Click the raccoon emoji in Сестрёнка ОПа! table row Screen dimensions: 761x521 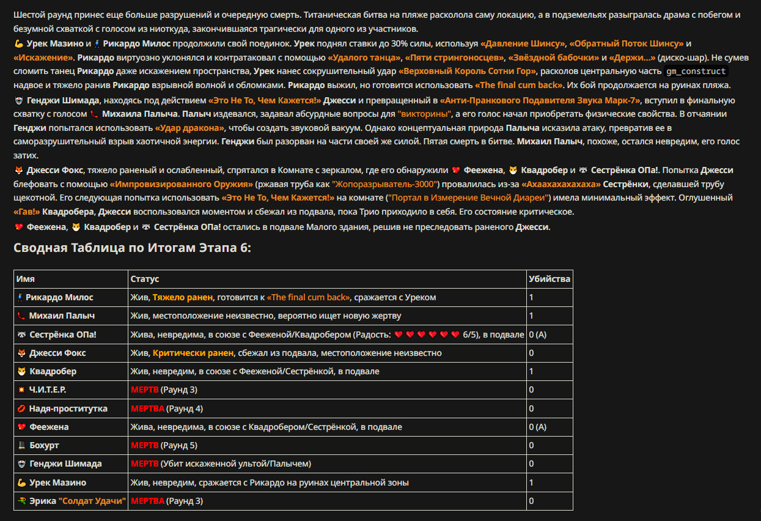pos(21,334)
